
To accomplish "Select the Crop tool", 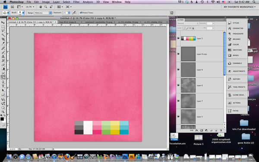I will [3, 39].
